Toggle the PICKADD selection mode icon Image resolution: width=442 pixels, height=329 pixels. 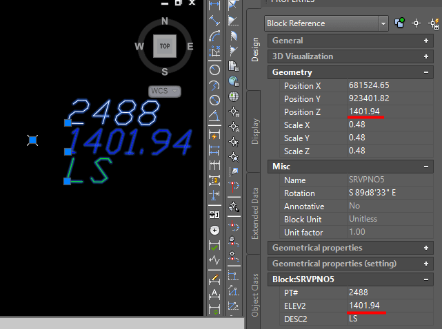point(399,23)
